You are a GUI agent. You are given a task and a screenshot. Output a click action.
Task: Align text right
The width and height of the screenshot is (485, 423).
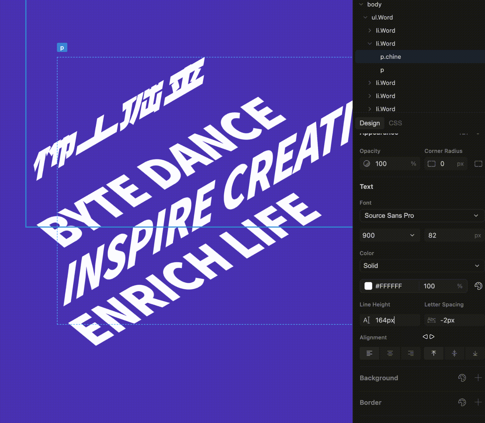(411, 353)
